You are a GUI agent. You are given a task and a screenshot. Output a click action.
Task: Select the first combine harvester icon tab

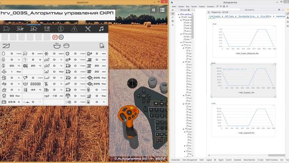(x=6, y=29)
